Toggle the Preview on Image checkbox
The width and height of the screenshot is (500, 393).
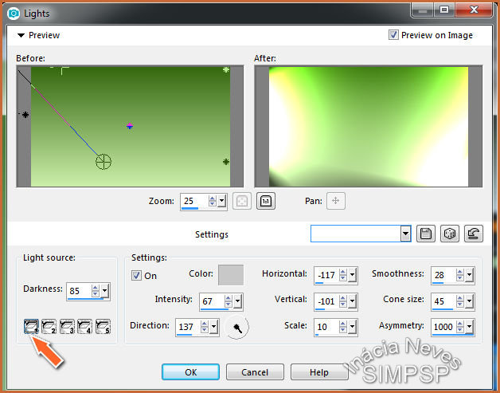coord(393,35)
